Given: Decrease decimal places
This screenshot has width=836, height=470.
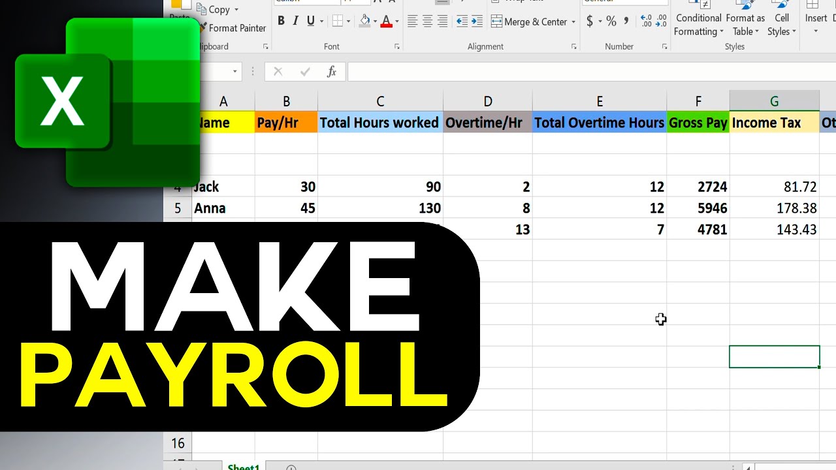Looking at the screenshot, I should pyautogui.click(x=661, y=22).
